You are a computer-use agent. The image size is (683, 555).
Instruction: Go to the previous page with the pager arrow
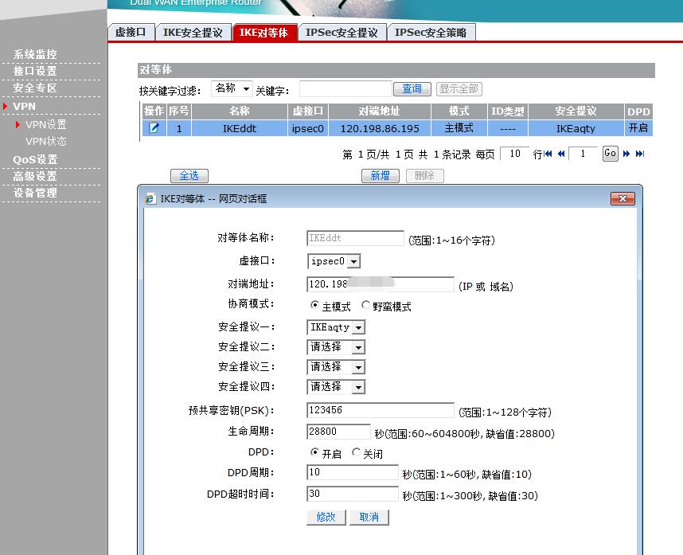coord(561,154)
